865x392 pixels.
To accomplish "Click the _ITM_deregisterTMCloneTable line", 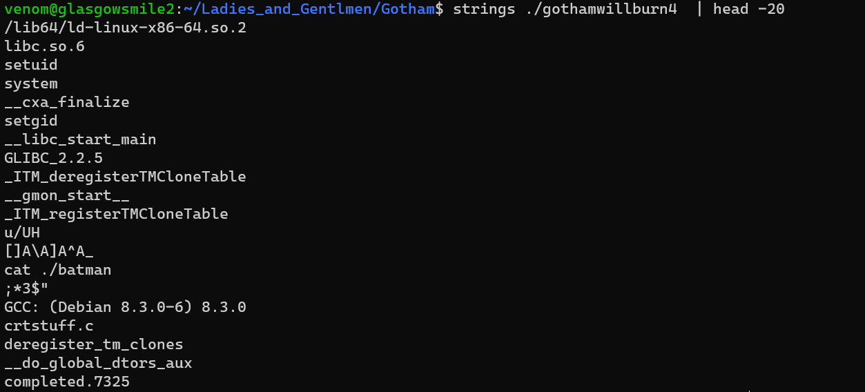I will [125, 177].
